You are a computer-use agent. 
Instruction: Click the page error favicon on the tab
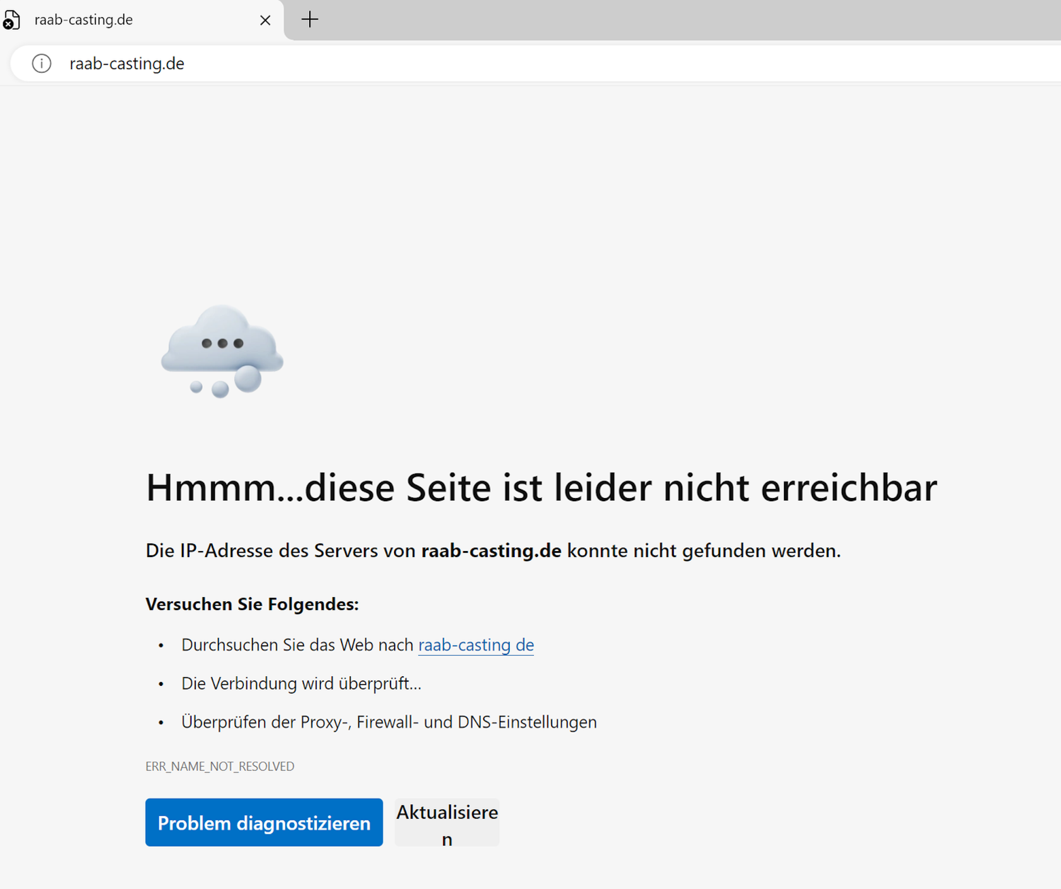tap(12, 20)
